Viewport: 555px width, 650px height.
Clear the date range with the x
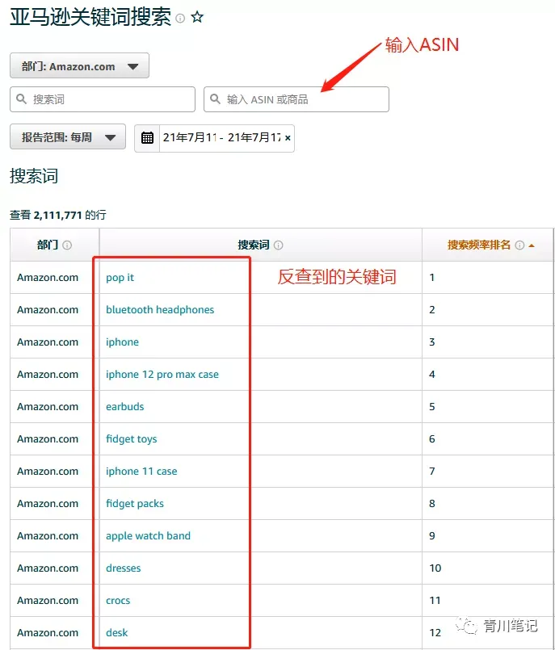[288, 138]
